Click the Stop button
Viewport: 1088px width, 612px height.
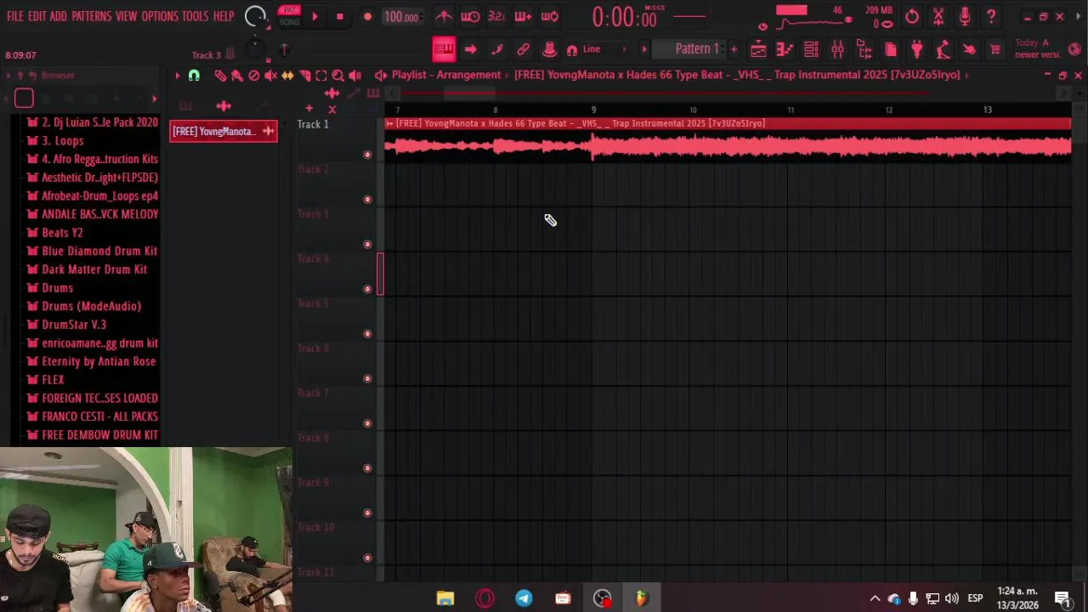[340, 16]
